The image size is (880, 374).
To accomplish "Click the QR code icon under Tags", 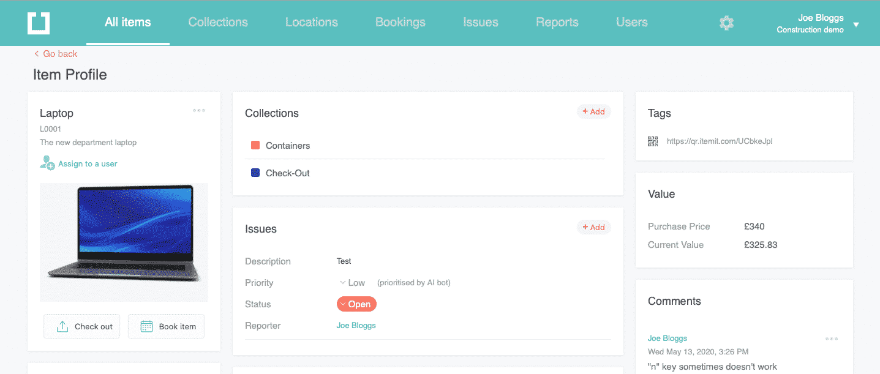I will click(x=653, y=141).
